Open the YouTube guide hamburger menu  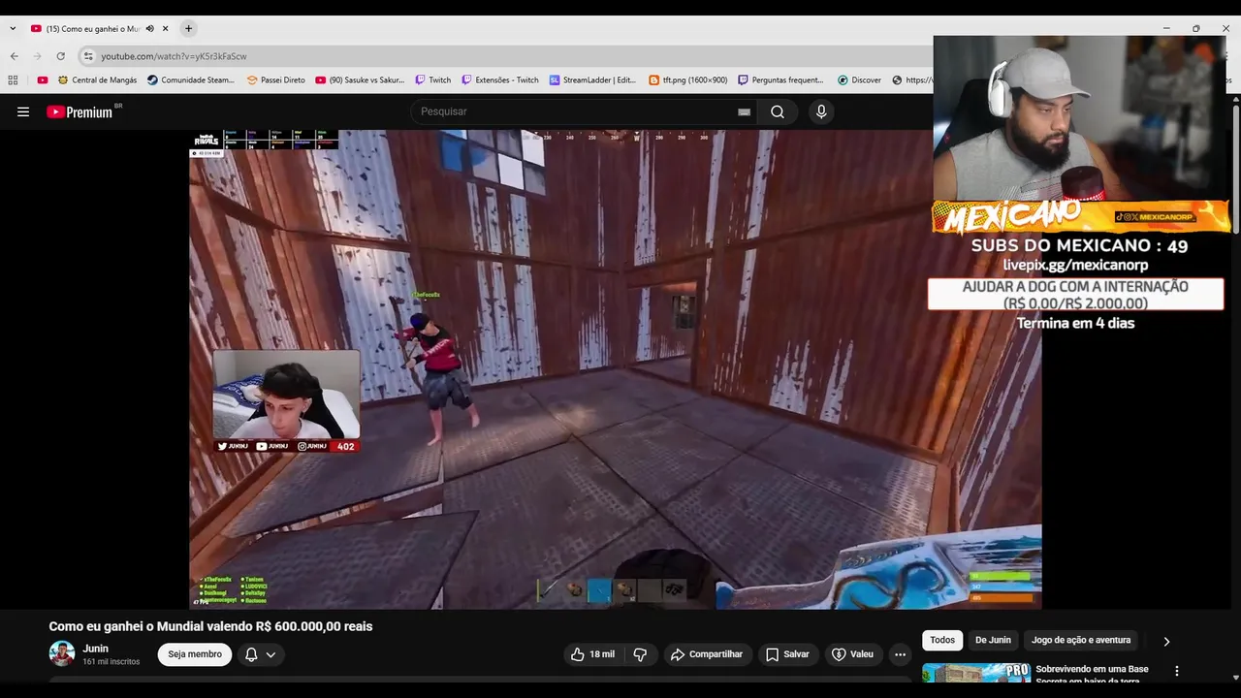coord(23,111)
